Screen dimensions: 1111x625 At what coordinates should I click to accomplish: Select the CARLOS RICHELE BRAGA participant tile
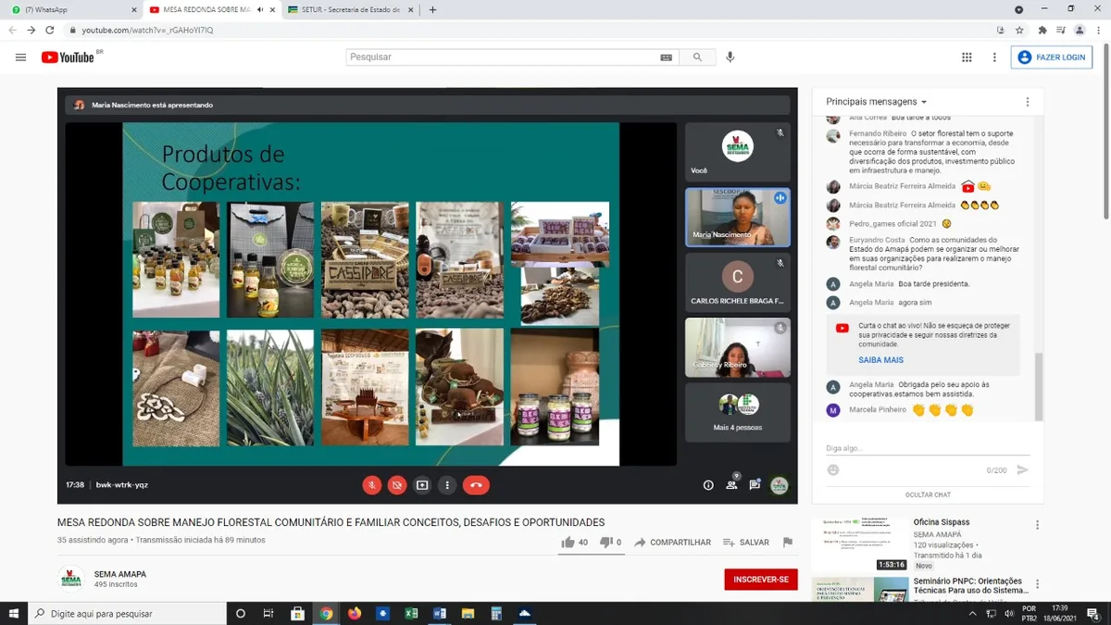[x=738, y=282]
